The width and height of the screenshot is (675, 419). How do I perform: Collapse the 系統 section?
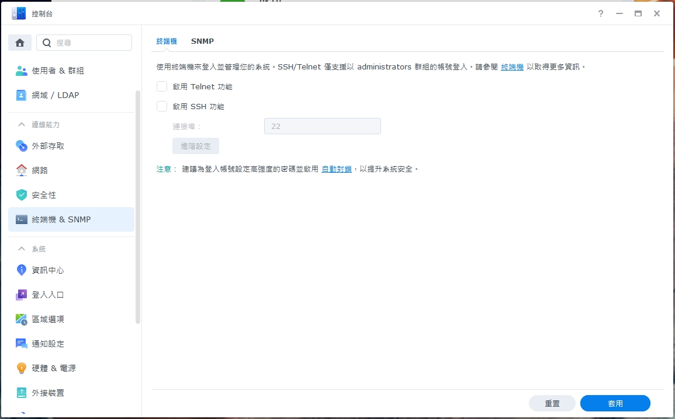click(21, 249)
